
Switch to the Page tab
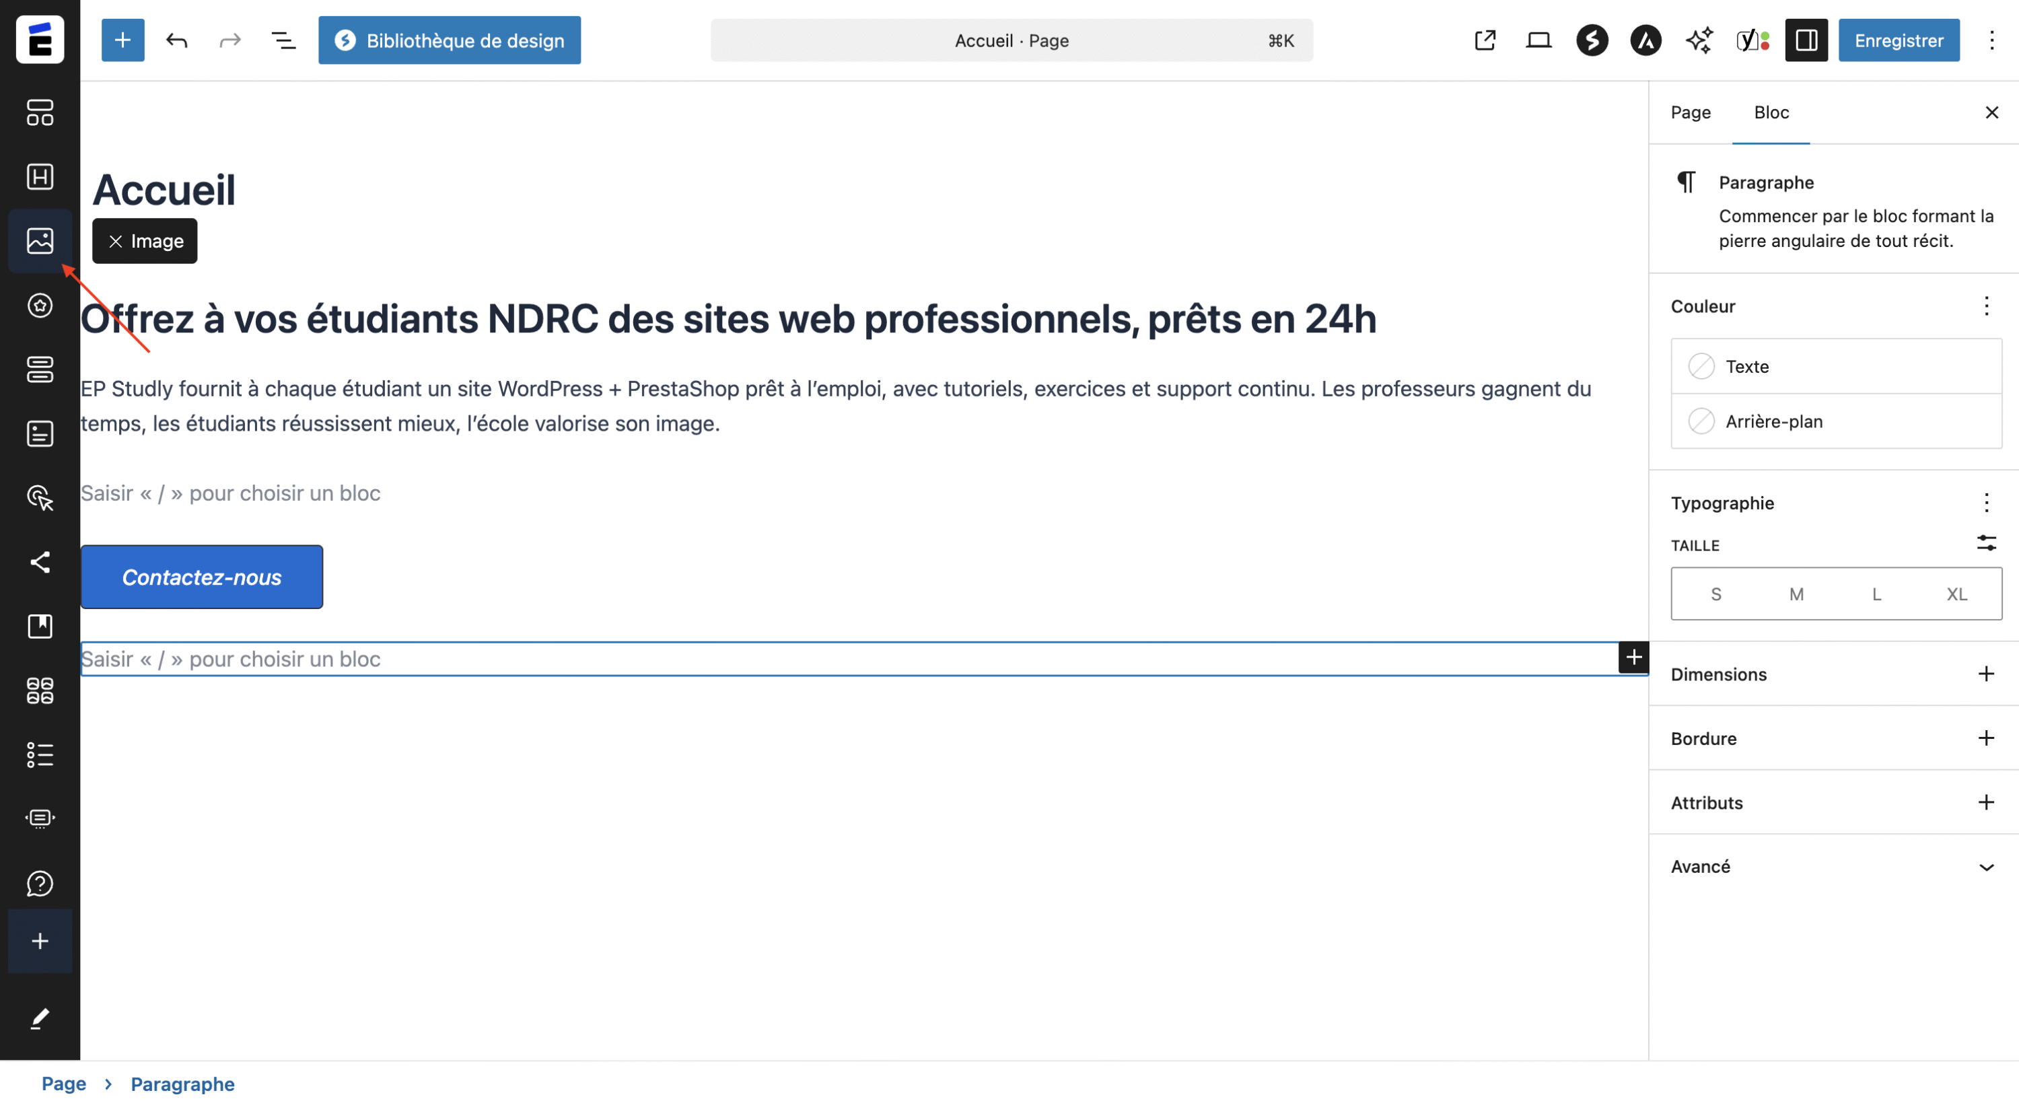[1691, 112]
